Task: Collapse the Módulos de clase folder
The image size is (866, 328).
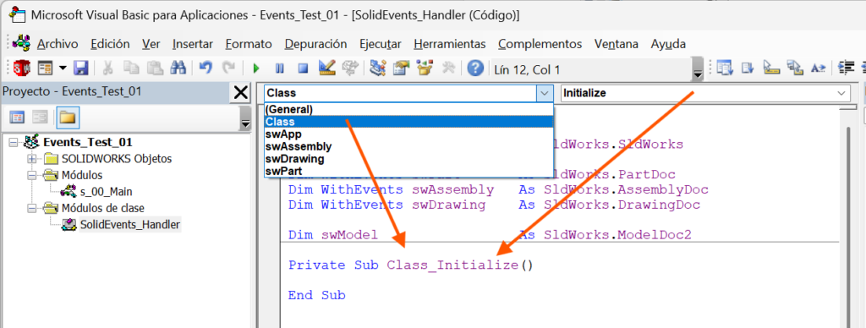Action: [32, 208]
